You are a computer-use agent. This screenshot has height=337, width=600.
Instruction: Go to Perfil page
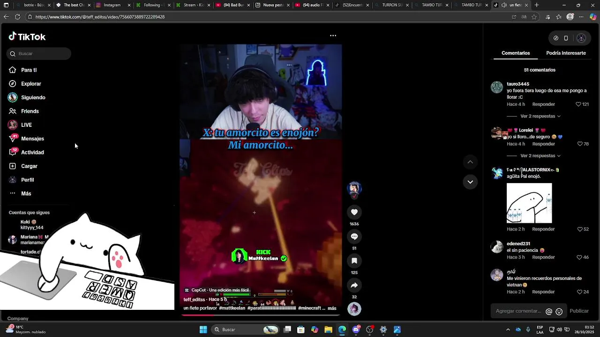[x=27, y=180]
